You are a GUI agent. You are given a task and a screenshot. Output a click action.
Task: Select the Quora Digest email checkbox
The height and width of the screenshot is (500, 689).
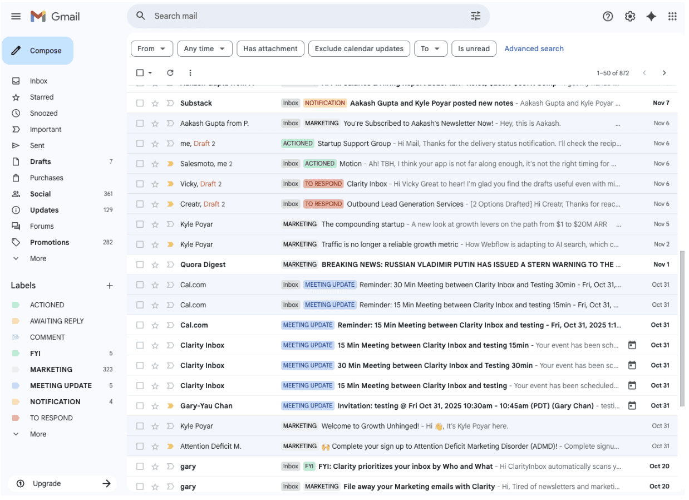(140, 264)
